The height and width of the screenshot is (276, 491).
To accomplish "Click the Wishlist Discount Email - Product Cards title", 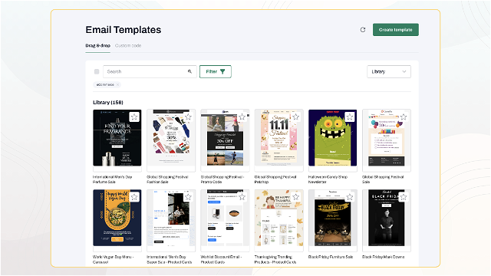I will [x=222, y=259].
